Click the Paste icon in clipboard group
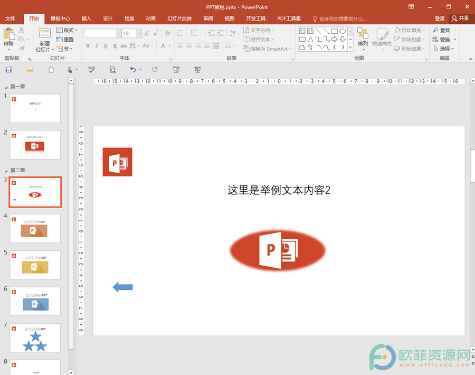475x375 pixels. coord(8,34)
